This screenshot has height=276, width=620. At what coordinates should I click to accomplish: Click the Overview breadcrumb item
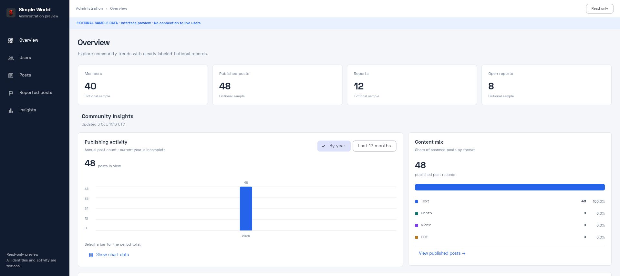click(x=119, y=8)
